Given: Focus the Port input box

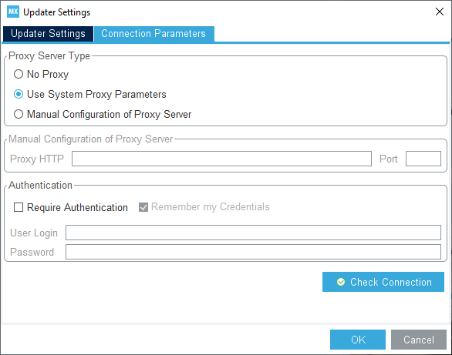Looking at the screenshot, I should pos(423,159).
